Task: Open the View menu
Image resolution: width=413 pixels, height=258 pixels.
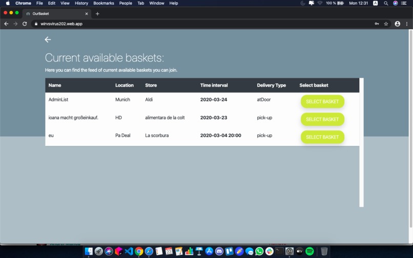Action: tap(65, 3)
